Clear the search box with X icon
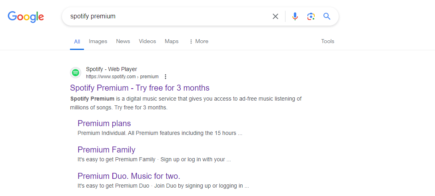 click(275, 16)
